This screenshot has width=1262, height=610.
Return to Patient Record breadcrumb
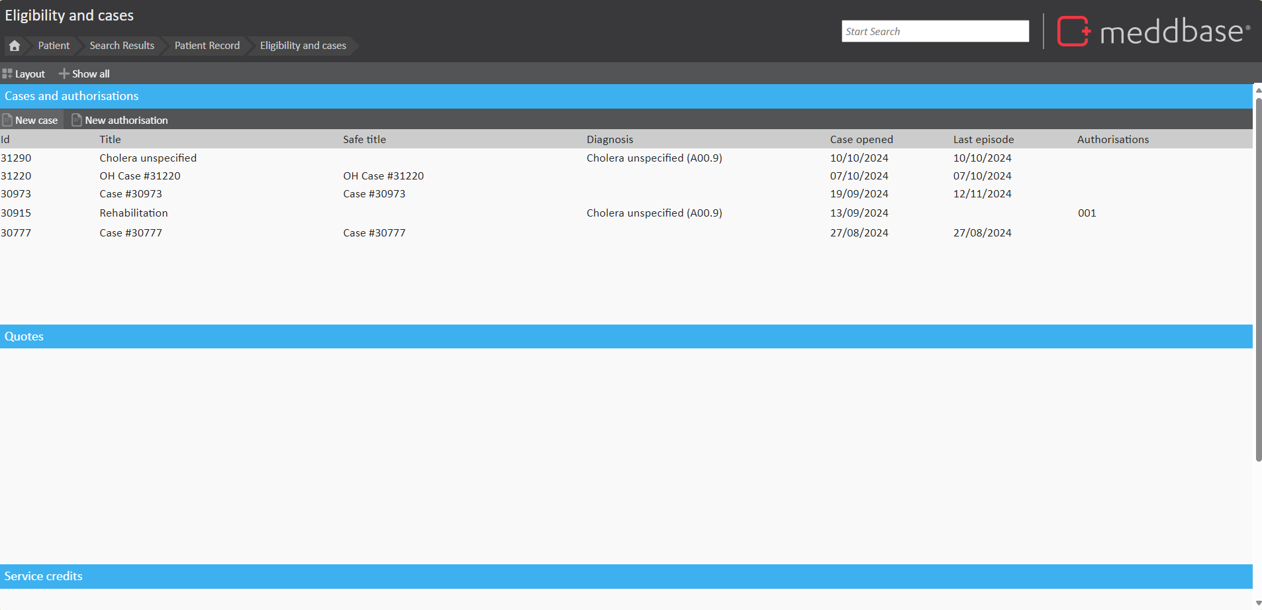point(207,46)
